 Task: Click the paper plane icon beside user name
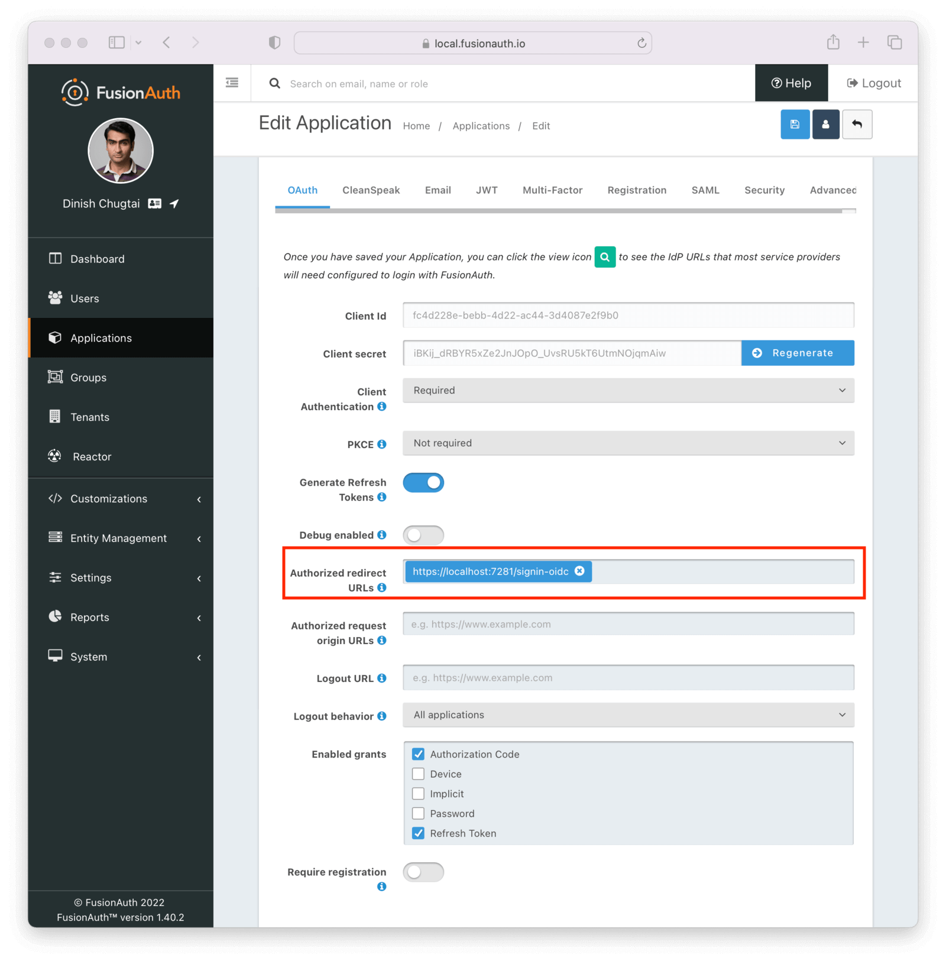174,203
